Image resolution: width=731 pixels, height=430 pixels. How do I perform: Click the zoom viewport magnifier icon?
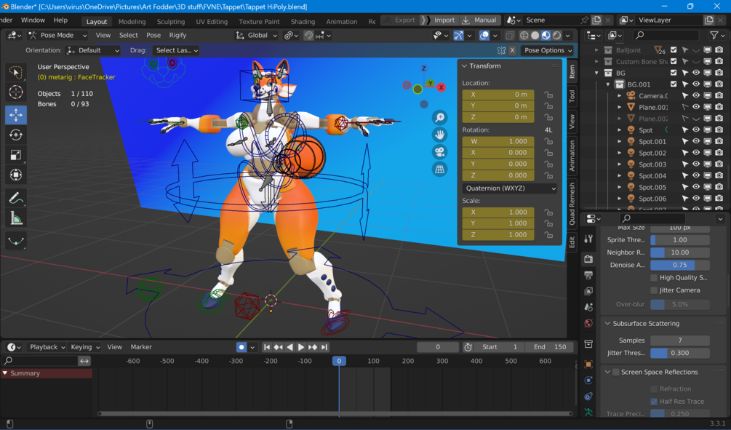click(439, 118)
